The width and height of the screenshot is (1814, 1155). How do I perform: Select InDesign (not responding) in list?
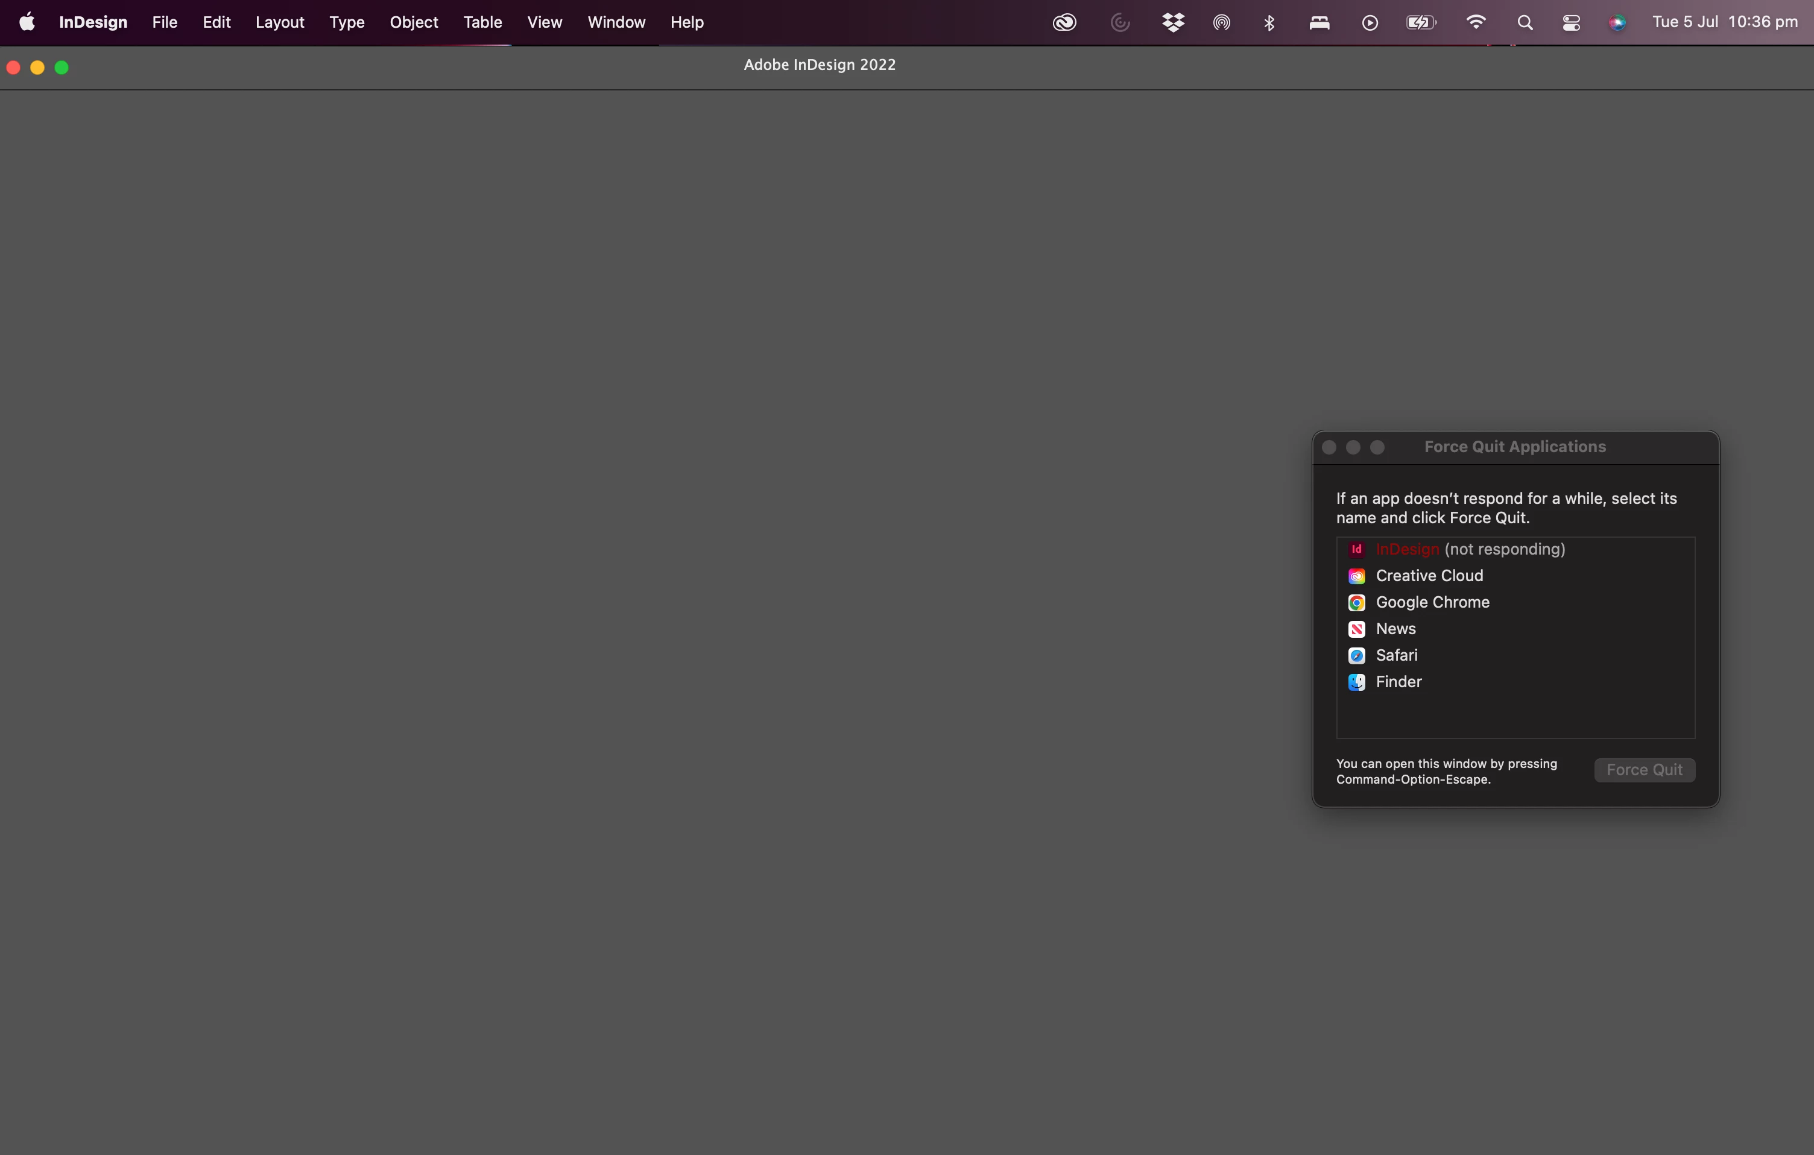1469,549
